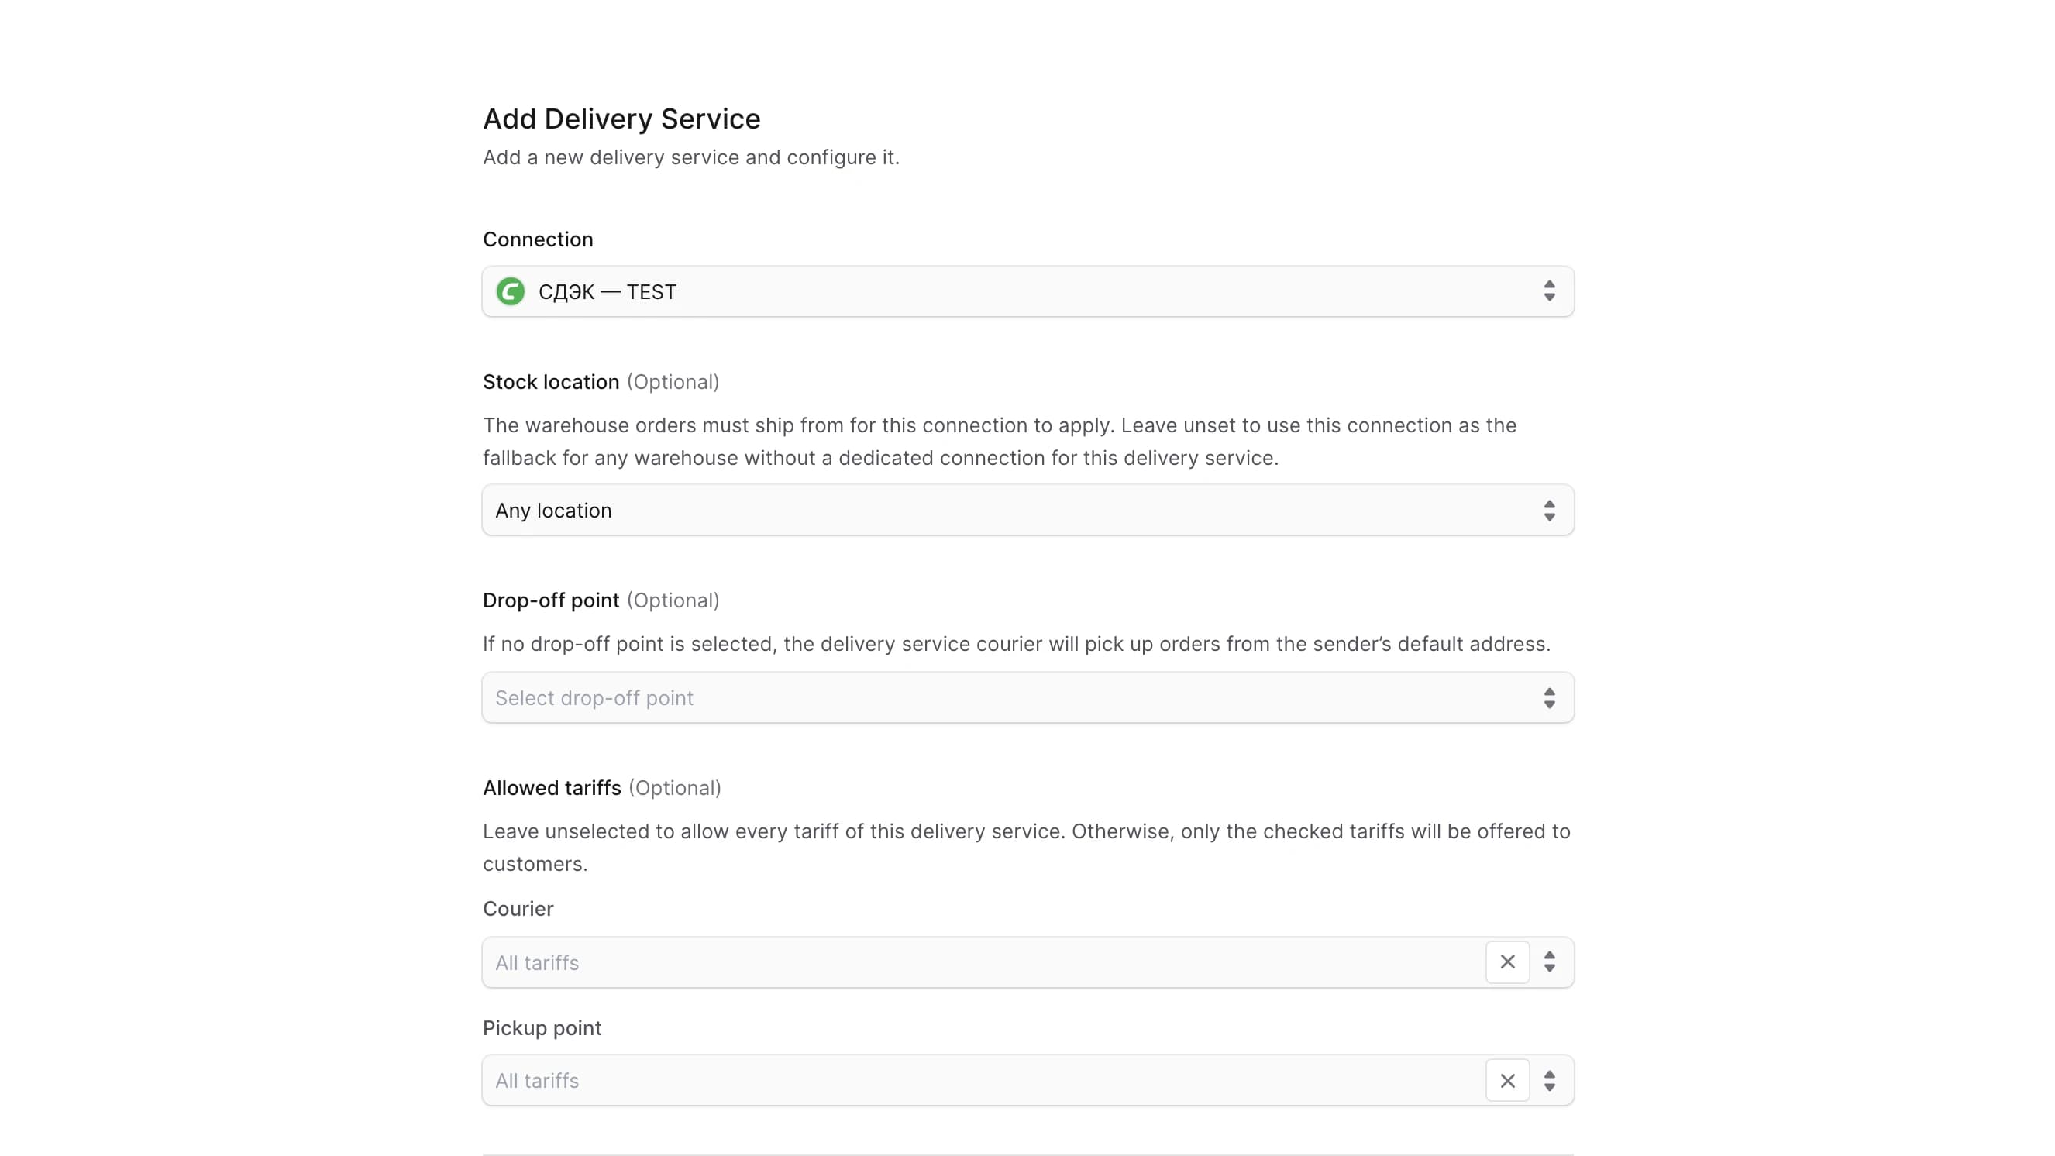Open the Select drop-off point dropdown

point(1027,697)
